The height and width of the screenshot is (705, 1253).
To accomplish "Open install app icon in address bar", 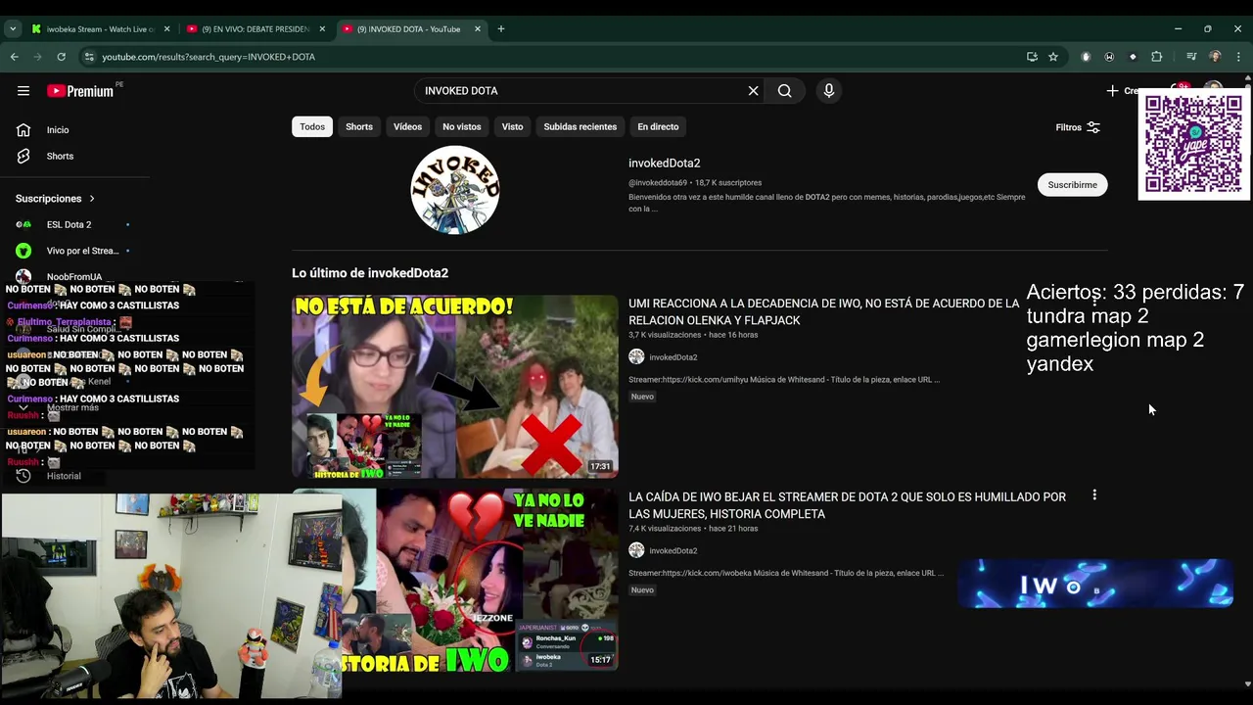I will point(1032,57).
